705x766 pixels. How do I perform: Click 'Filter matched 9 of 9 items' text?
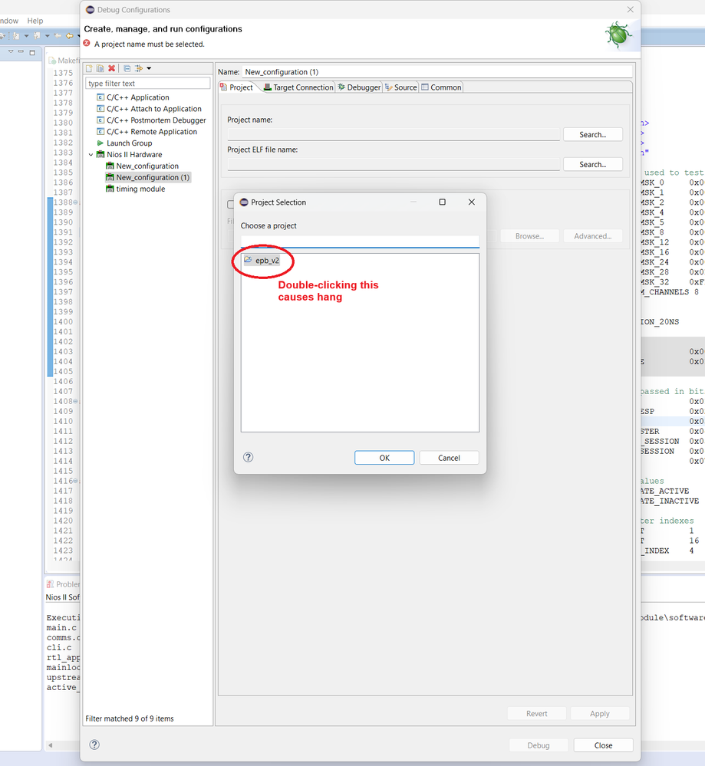click(130, 718)
